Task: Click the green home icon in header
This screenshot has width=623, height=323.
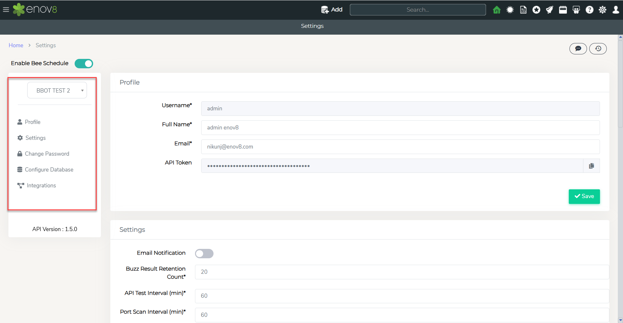Action: [x=496, y=10]
